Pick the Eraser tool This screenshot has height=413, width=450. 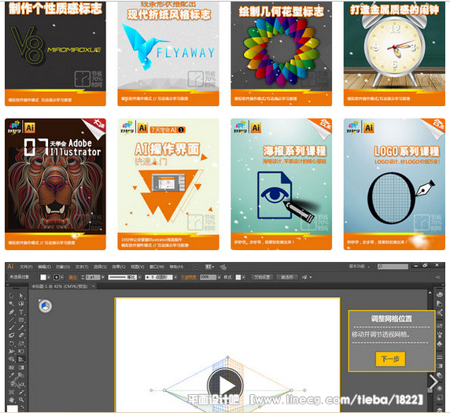tap(21, 335)
